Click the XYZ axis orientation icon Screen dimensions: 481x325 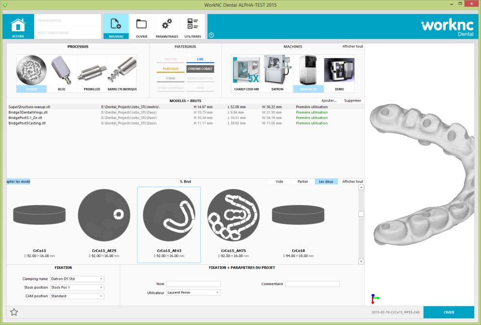pyautogui.click(x=375, y=299)
